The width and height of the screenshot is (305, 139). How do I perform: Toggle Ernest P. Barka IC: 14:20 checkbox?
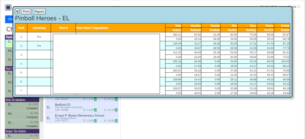116,121
